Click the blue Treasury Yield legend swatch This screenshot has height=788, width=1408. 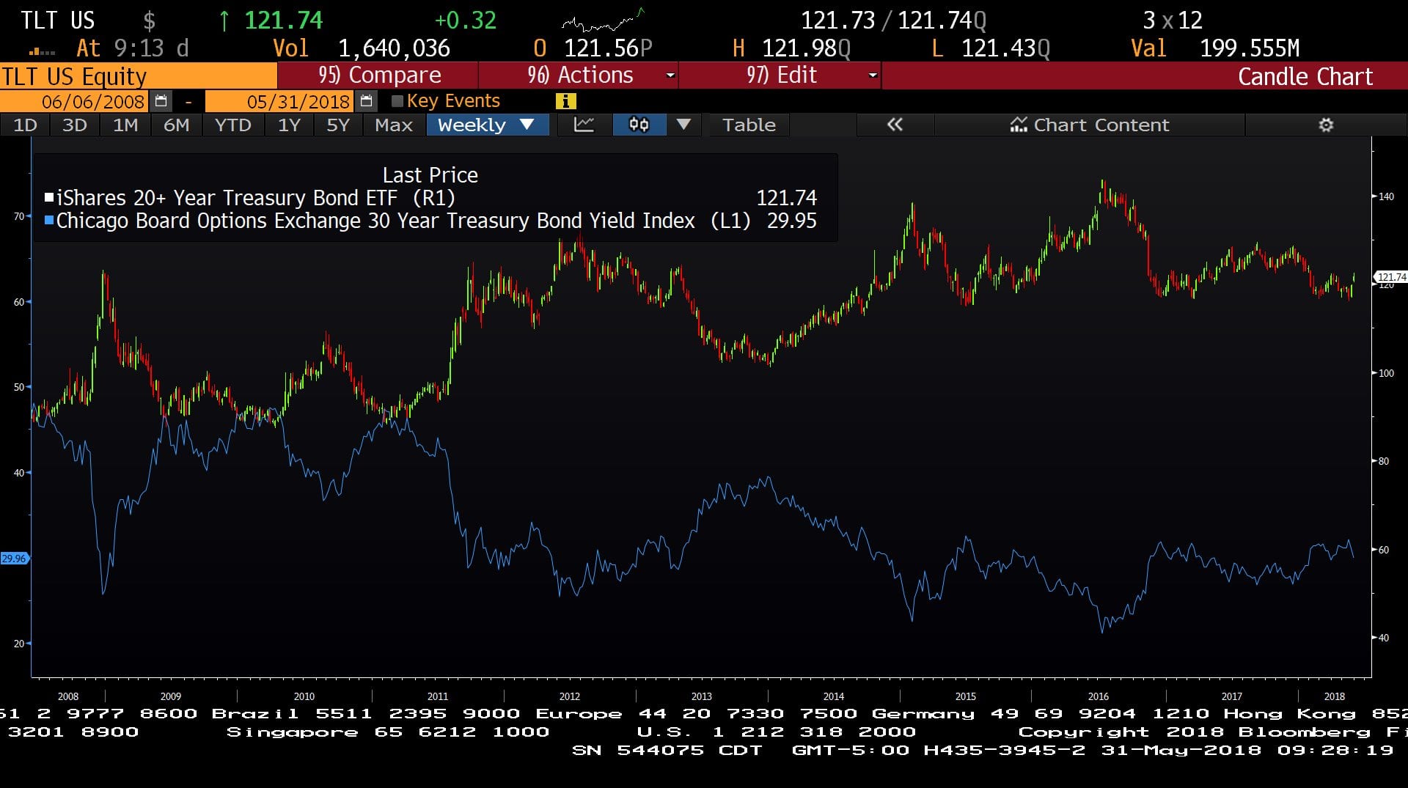point(49,220)
